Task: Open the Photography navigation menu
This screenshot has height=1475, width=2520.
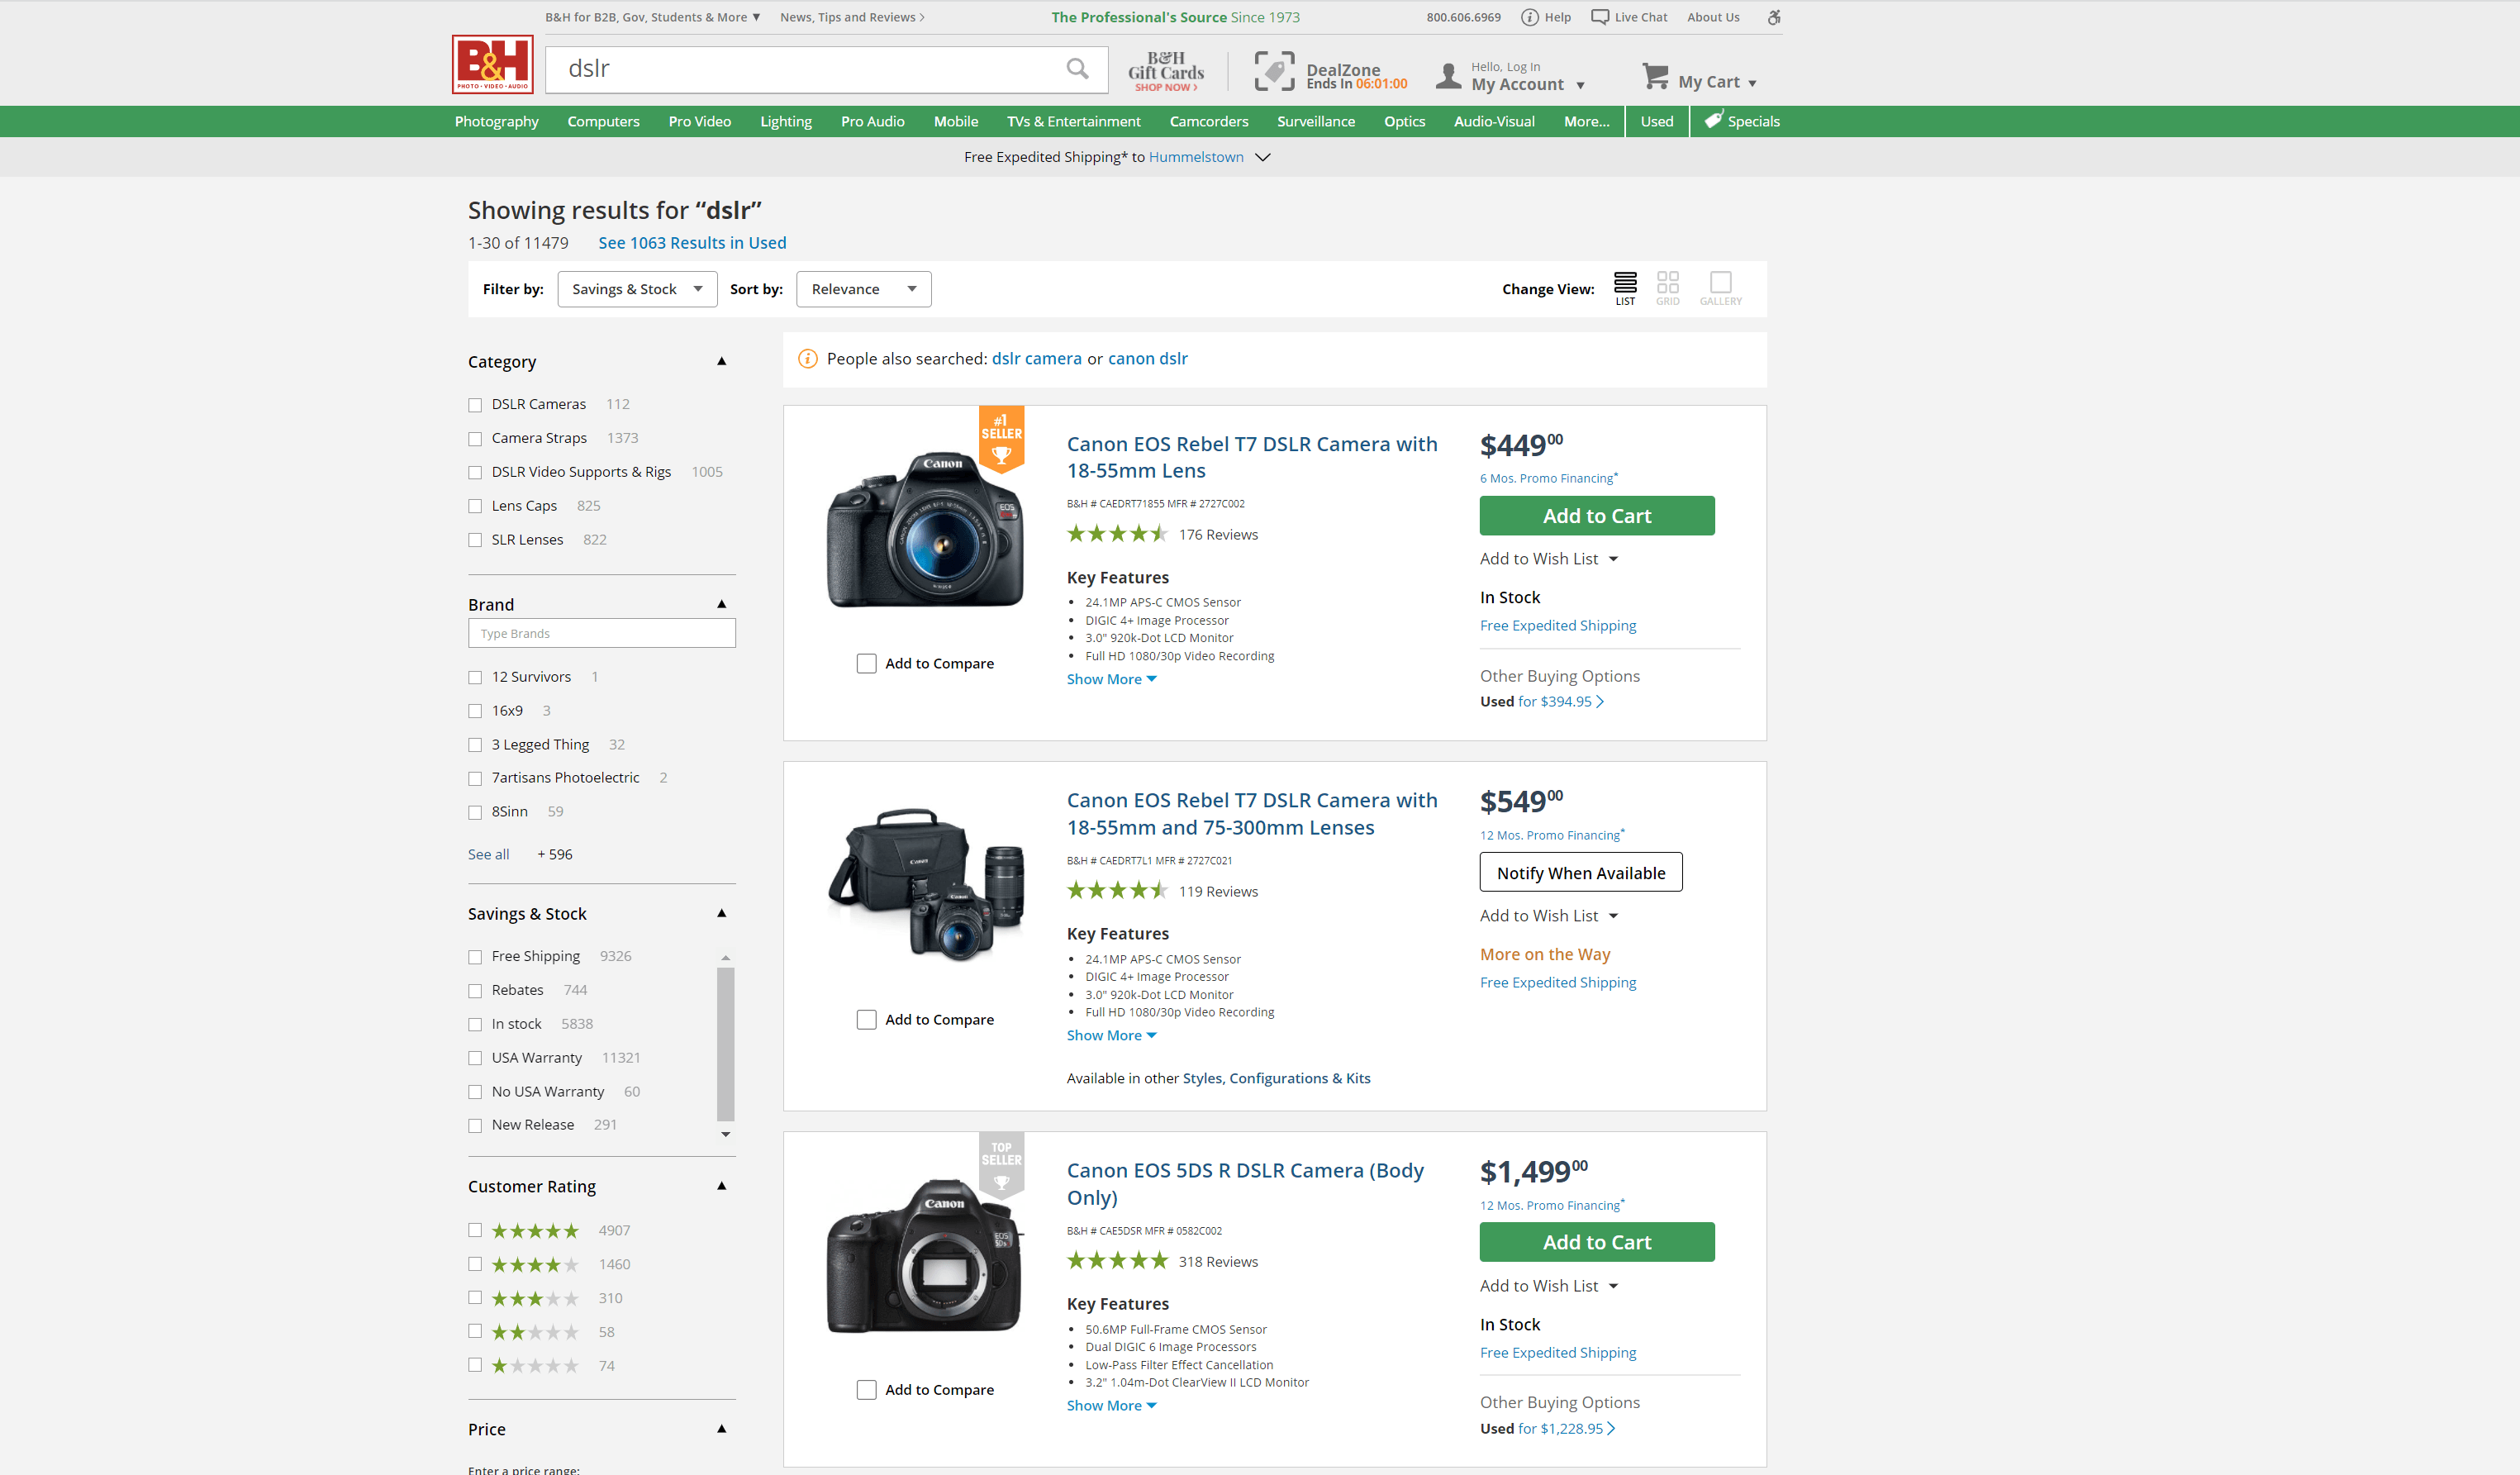Action: pyautogui.click(x=496, y=121)
